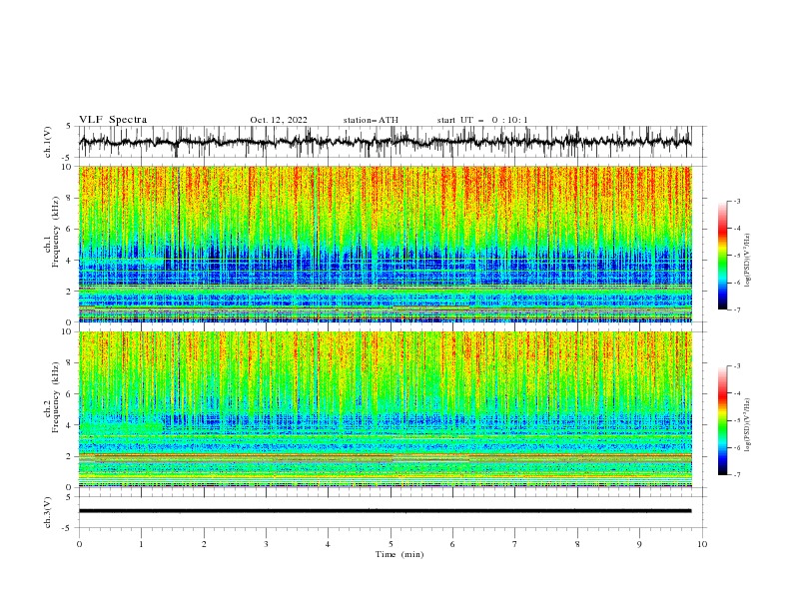Click the ch.3 flat voltage trace
This screenshot has width=791, height=611.
click(x=385, y=511)
